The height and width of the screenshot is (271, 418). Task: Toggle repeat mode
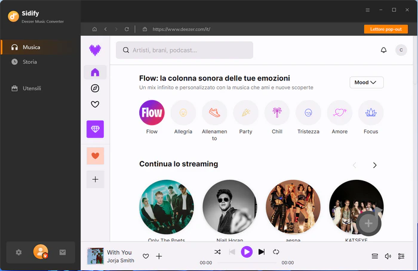[276, 252]
